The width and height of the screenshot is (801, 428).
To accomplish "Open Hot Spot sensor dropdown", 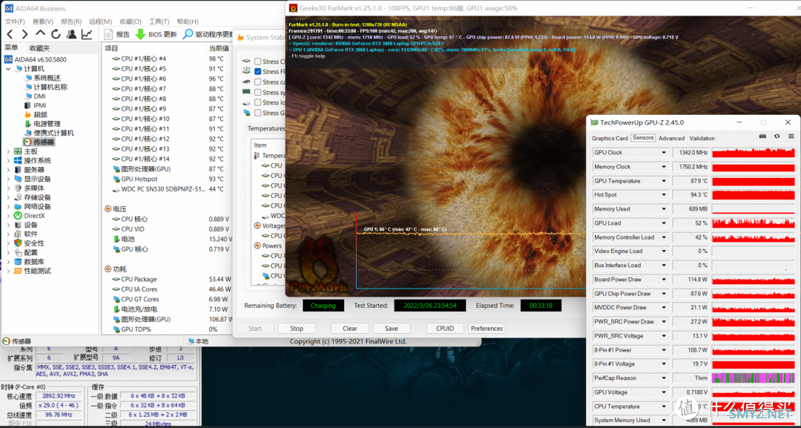I will point(664,194).
